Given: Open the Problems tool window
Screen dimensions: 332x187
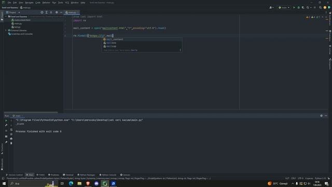Looking at the screenshot, I should tap(53, 175).
